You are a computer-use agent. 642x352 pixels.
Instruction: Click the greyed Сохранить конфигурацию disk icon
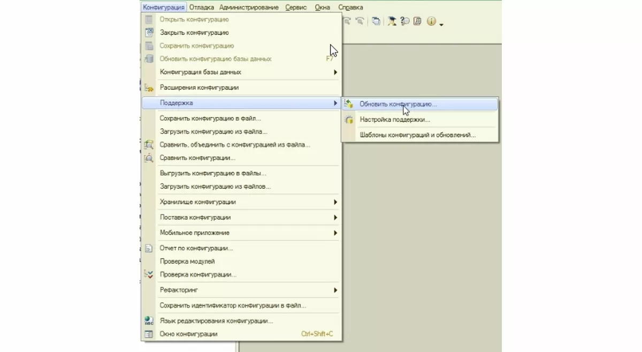[x=149, y=46]
